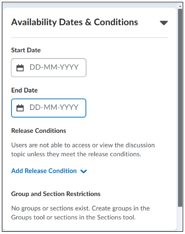Select the Group and Section Restrictions heading
The image size is (185, 234).
(56, 194)
